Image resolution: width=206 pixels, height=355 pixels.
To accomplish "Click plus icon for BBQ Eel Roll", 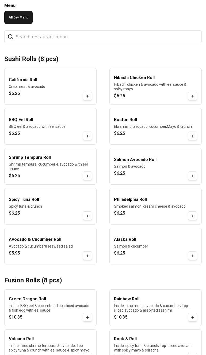I will click(87, 136).
